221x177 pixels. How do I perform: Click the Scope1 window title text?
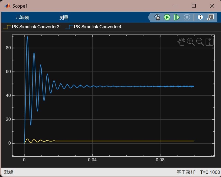[x=20, y=6]
